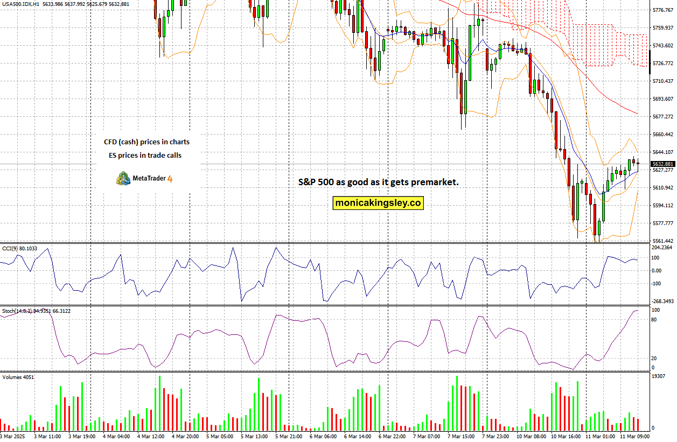Viewport: 677px width, 442px height.
Task: Click the 'S&P 500 as good as it gets' caption
Action: 379,183
